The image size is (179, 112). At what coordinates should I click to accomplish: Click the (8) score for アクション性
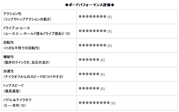click(109, 17)
